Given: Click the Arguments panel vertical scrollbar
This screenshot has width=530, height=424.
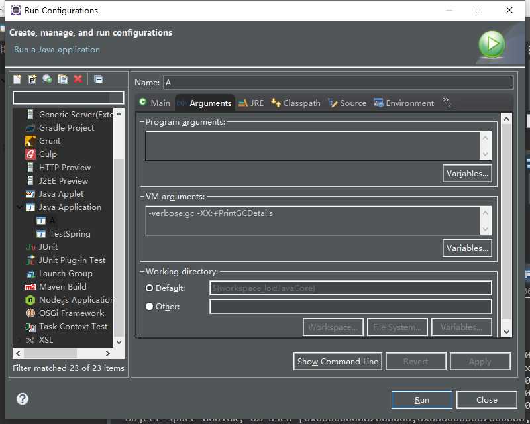Looking at the screenshot, I should pos(506,225).
